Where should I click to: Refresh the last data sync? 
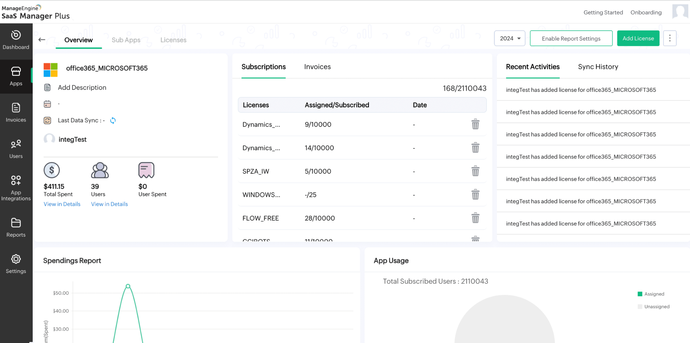click(113, 121)
